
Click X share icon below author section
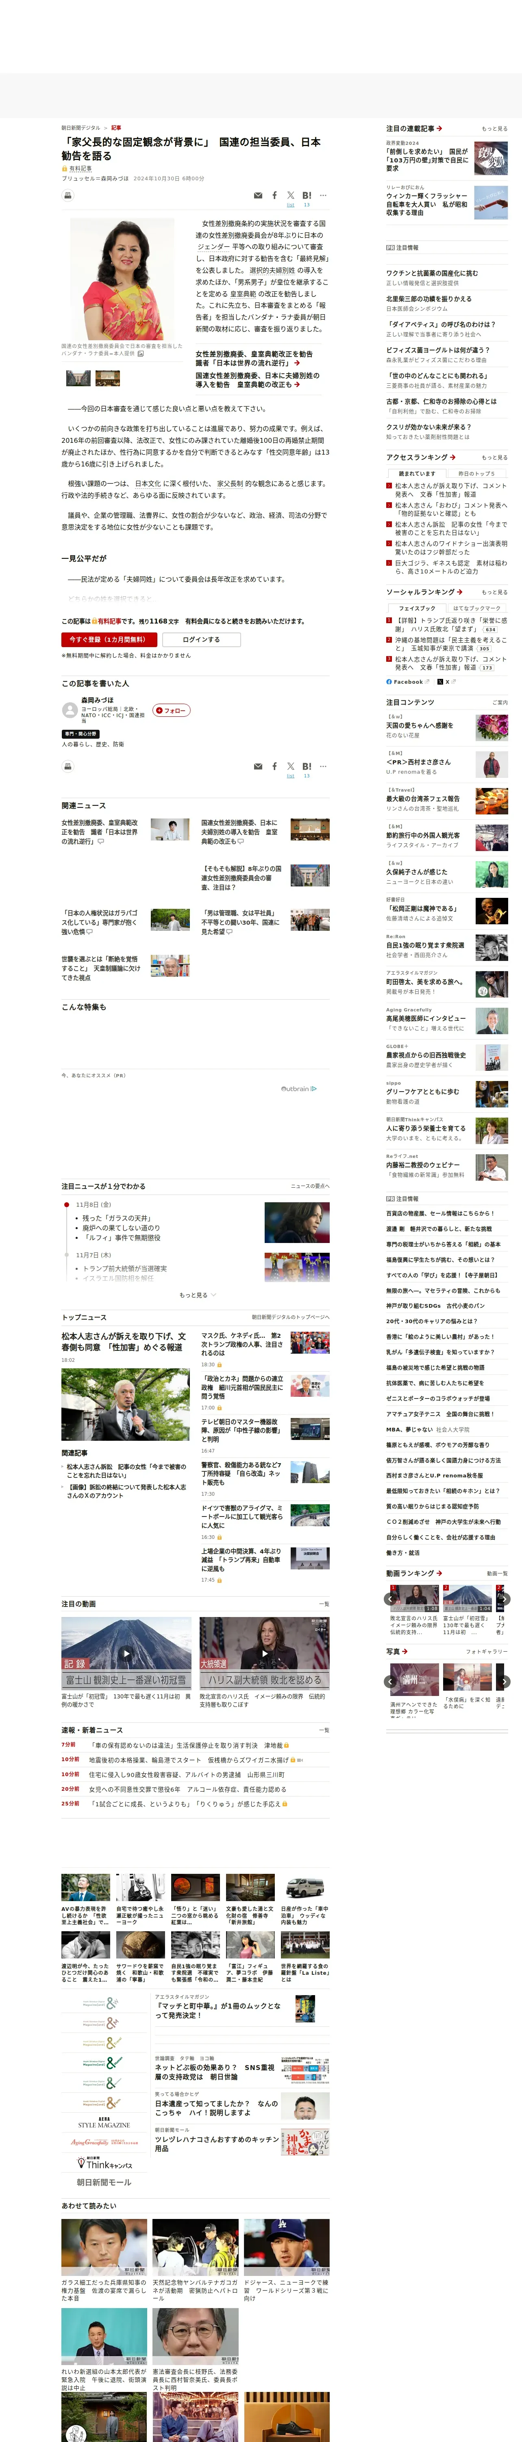pos(291,766)
